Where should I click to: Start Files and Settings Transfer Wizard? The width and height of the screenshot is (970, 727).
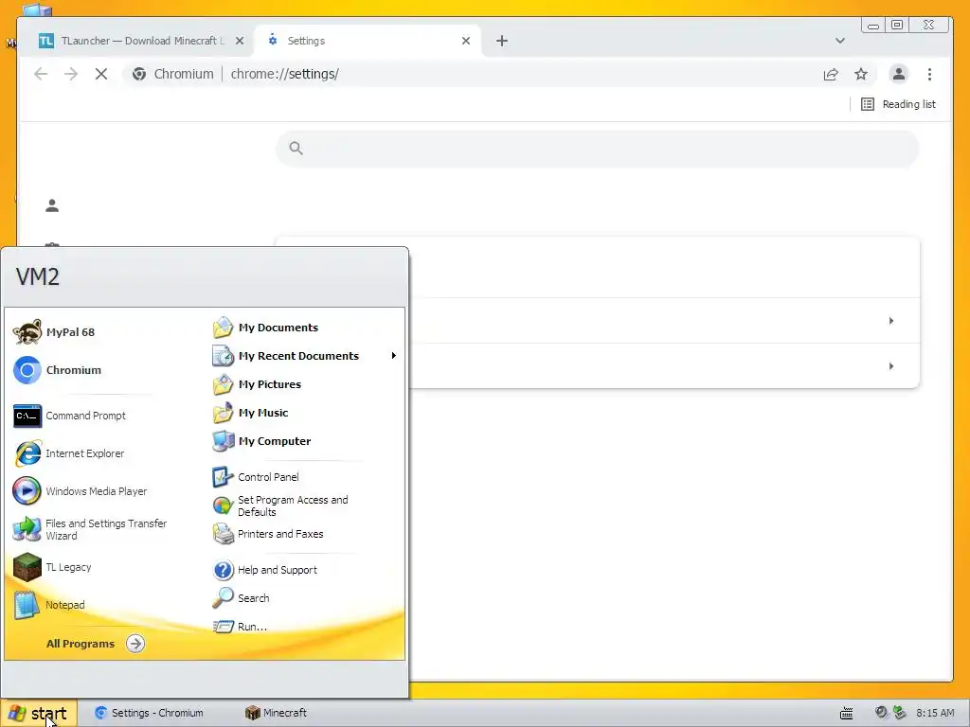coord(90,529)
